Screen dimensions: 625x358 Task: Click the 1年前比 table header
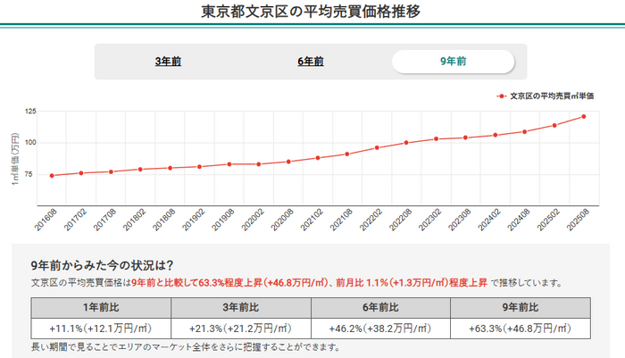101,306
